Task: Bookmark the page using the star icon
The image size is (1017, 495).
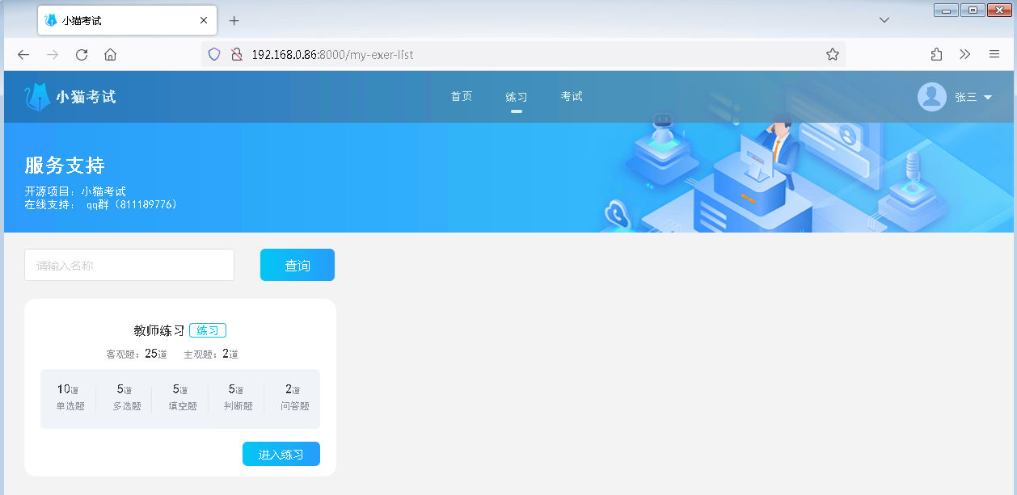Action: 832,54
